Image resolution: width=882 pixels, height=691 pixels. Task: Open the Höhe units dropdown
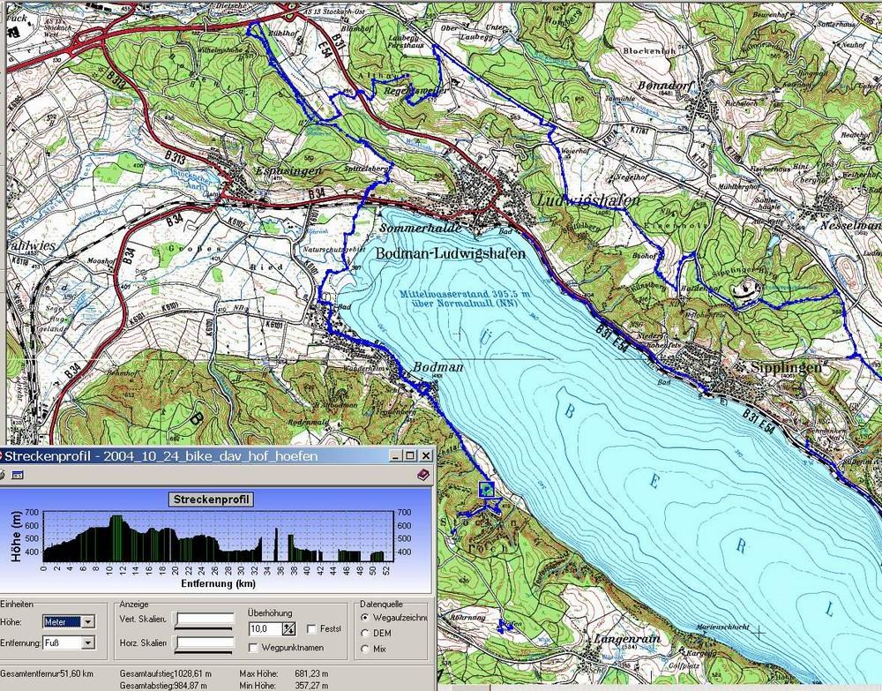pyautogui.click(x=87, y=621)
